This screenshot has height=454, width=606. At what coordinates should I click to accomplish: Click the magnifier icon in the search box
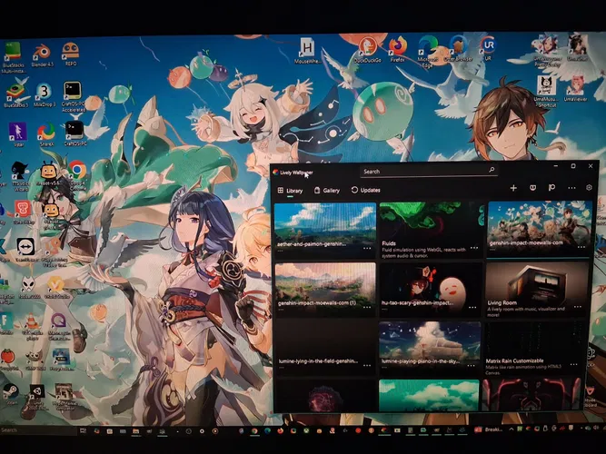click(x=492, y=170)
